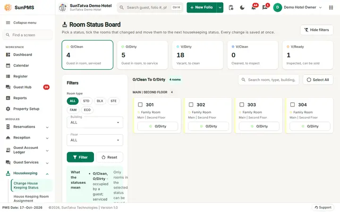340x212 pixels.
Task: Click the Room Status Board title icon
Action: point(65,24)
